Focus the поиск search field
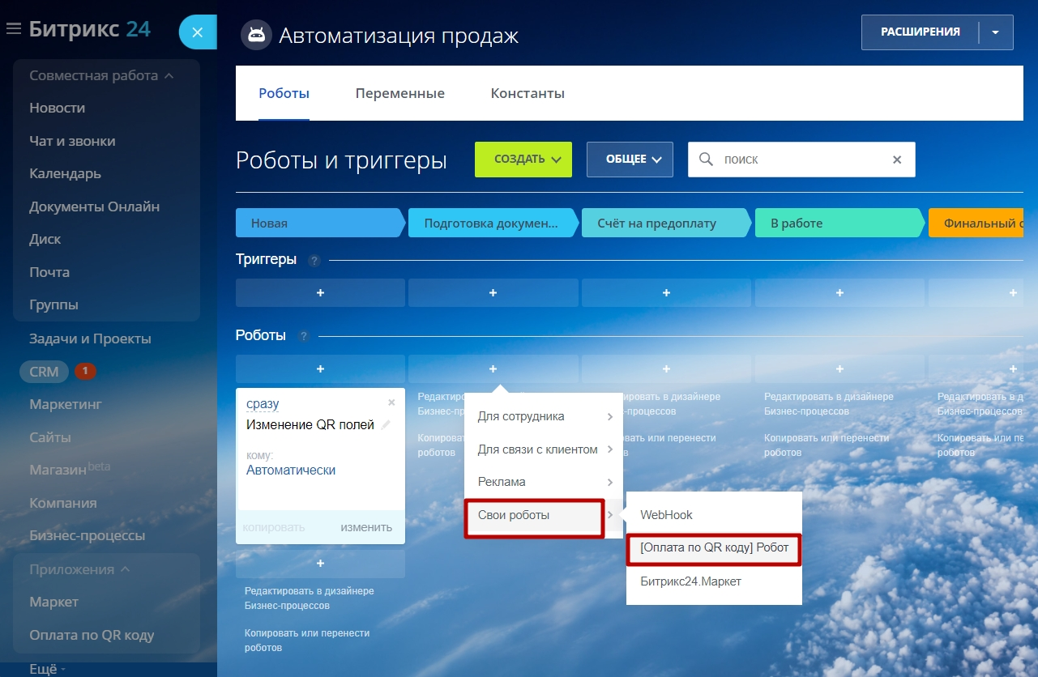1038x677 pixels. click(x=801, y=160)
